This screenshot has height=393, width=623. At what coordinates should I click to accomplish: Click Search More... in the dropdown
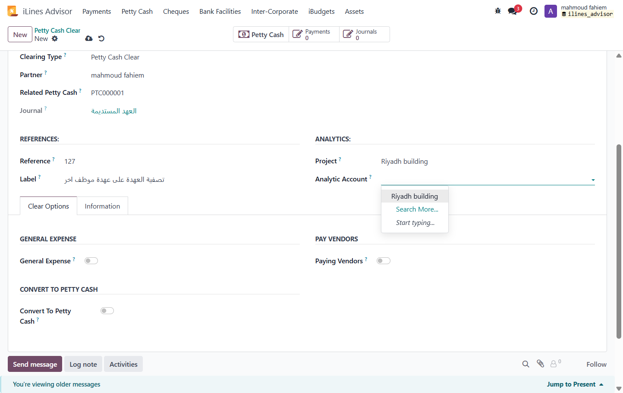tap(417, 209)
